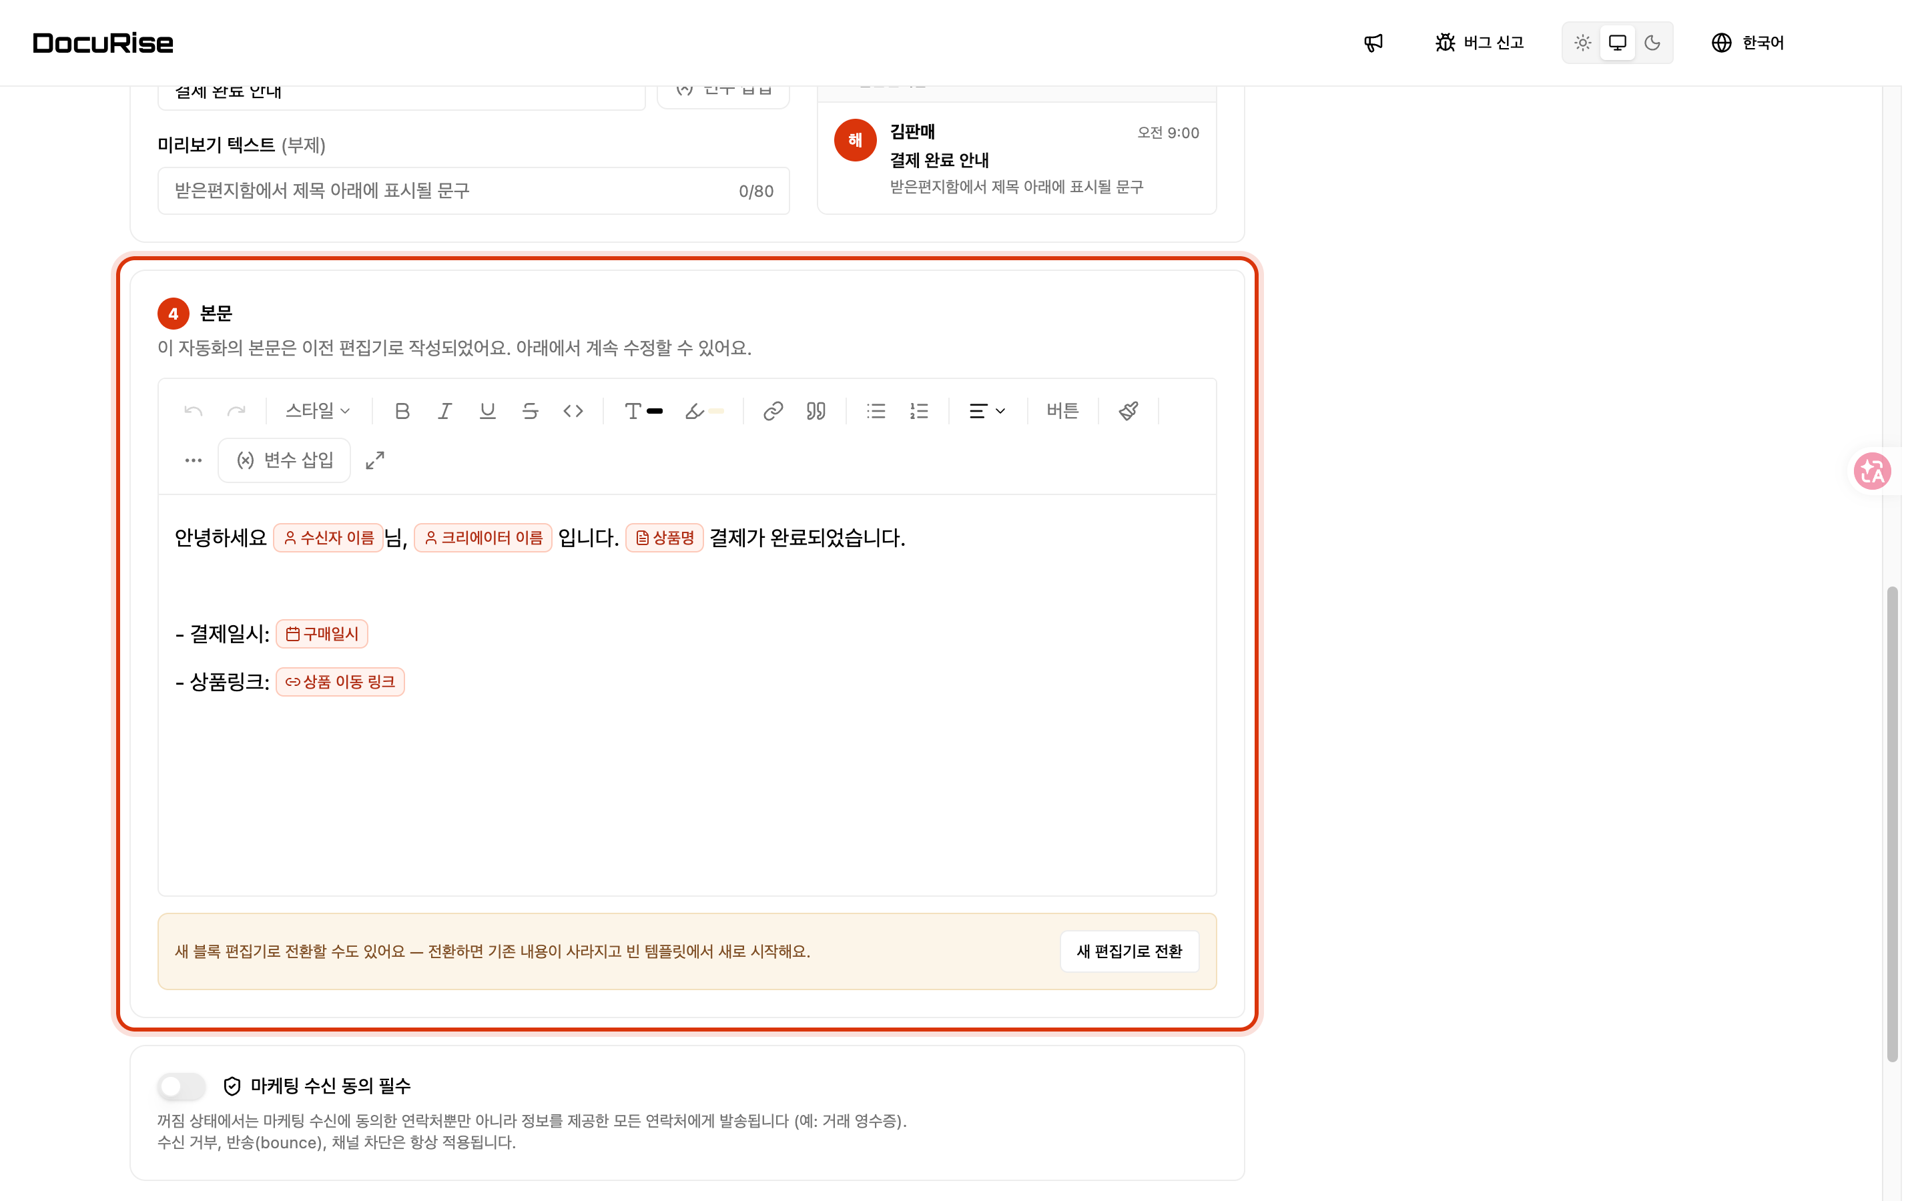
Task: Click the 새 편집기로 전환 button
Action: (x=1129, y=951)
